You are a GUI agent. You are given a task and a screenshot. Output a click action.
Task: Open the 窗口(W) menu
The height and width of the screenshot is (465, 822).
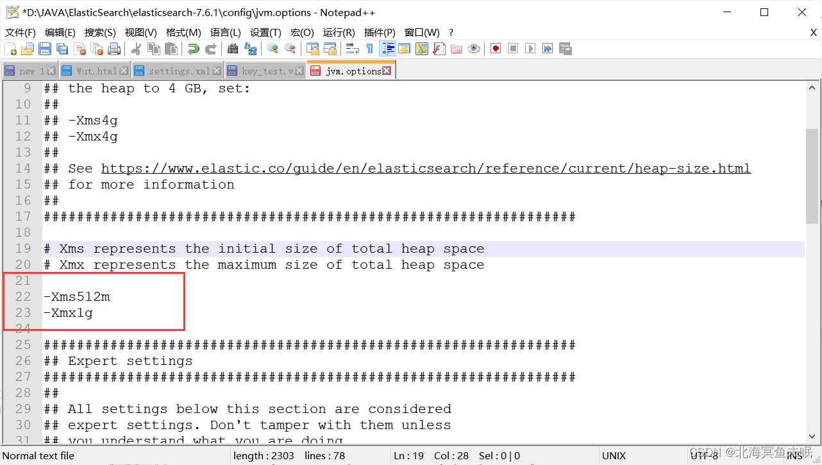pyautogui.click(x=422, y=32)
